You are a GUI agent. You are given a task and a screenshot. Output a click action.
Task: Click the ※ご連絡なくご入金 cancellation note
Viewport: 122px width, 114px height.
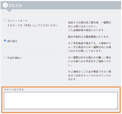(89, 76)
